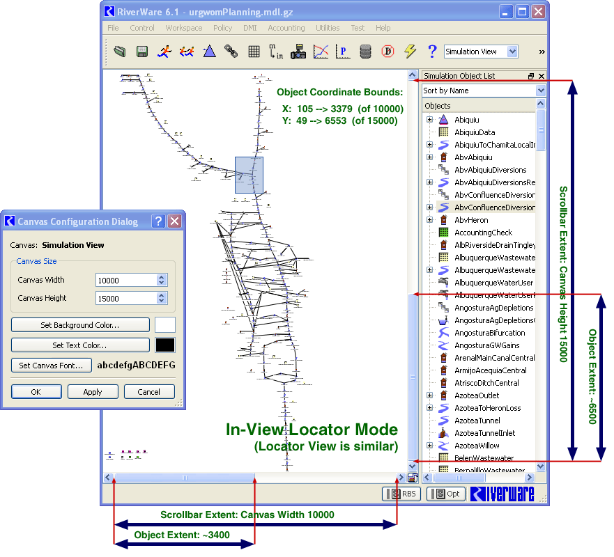Image resolution: width=614 pixels, height=557 pixels.
Task: Click the AccountingCheck green grid icon
Action: click(443, 233)
